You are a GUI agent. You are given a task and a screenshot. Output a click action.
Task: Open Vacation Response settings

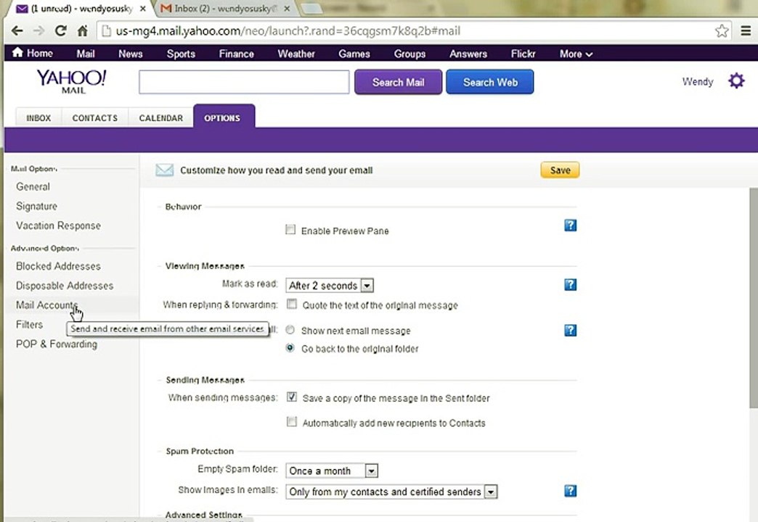point(59,225)
